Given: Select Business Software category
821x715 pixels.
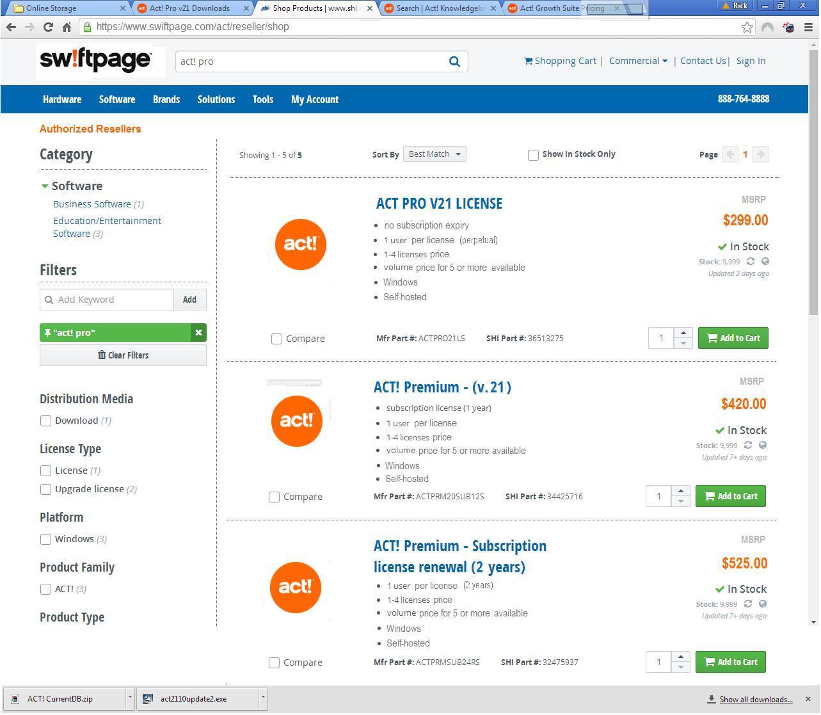Looking at the screenshot, I should pos(92,204).
